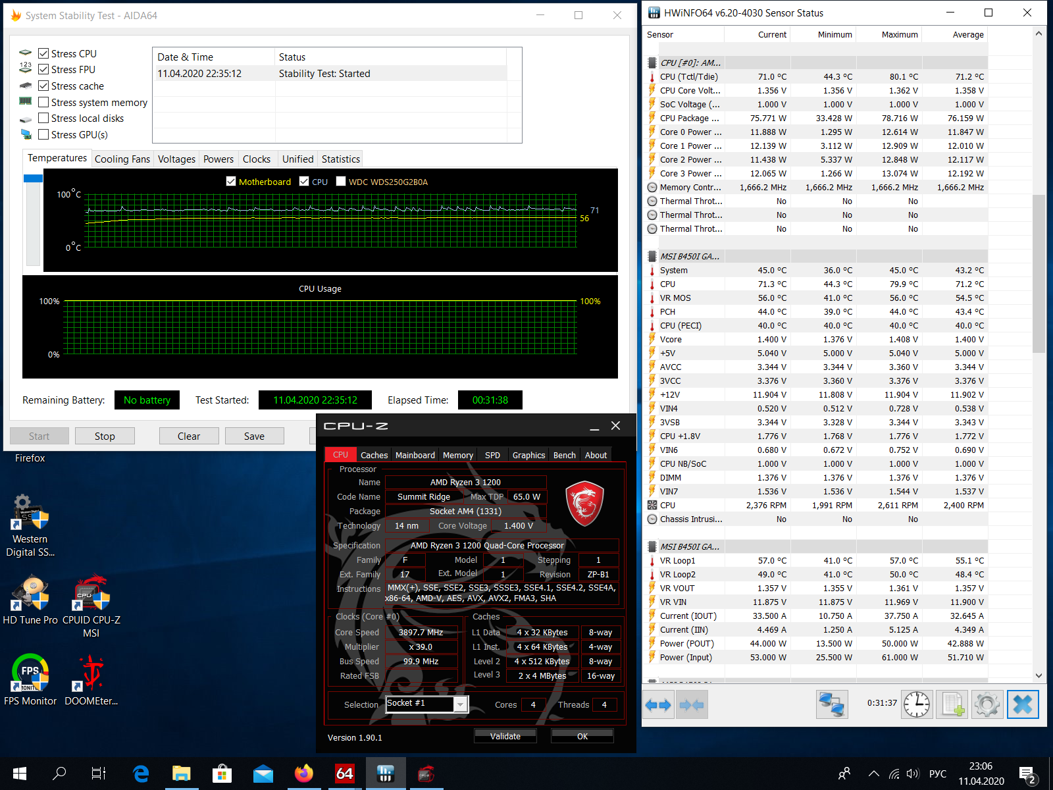
Task: Open the РУС language switcher
Action: 938,774
